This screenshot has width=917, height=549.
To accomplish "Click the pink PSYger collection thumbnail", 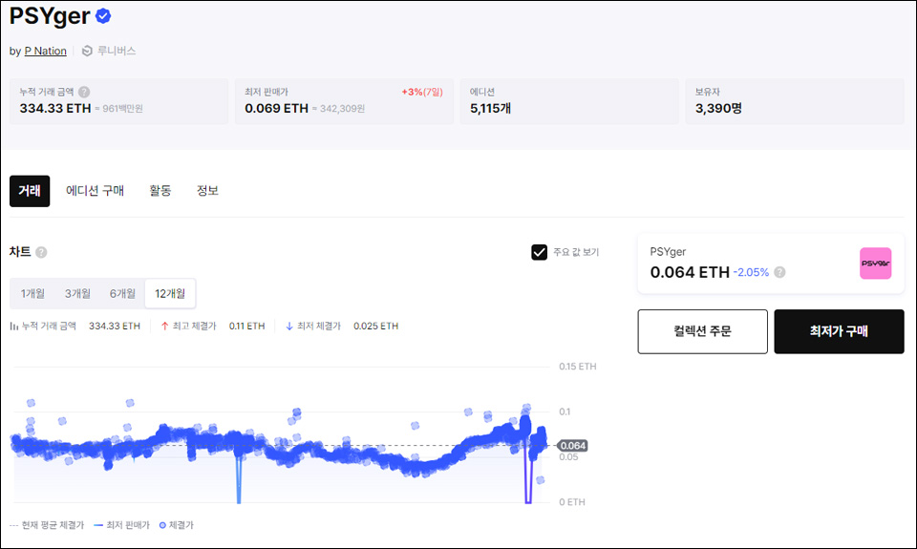I will [x=876, y=264].
